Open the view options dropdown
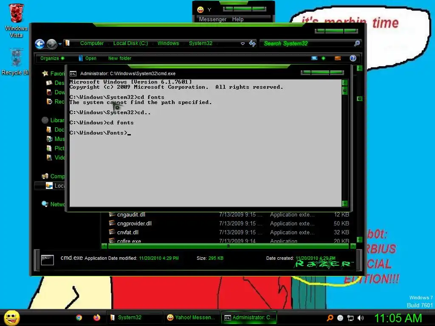Screen dimensions: 435x326 point(323,58)
